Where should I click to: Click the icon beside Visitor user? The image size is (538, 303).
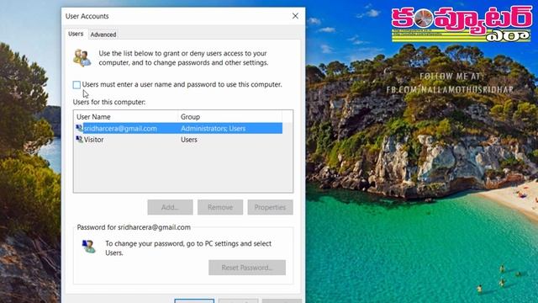(79, 139)
